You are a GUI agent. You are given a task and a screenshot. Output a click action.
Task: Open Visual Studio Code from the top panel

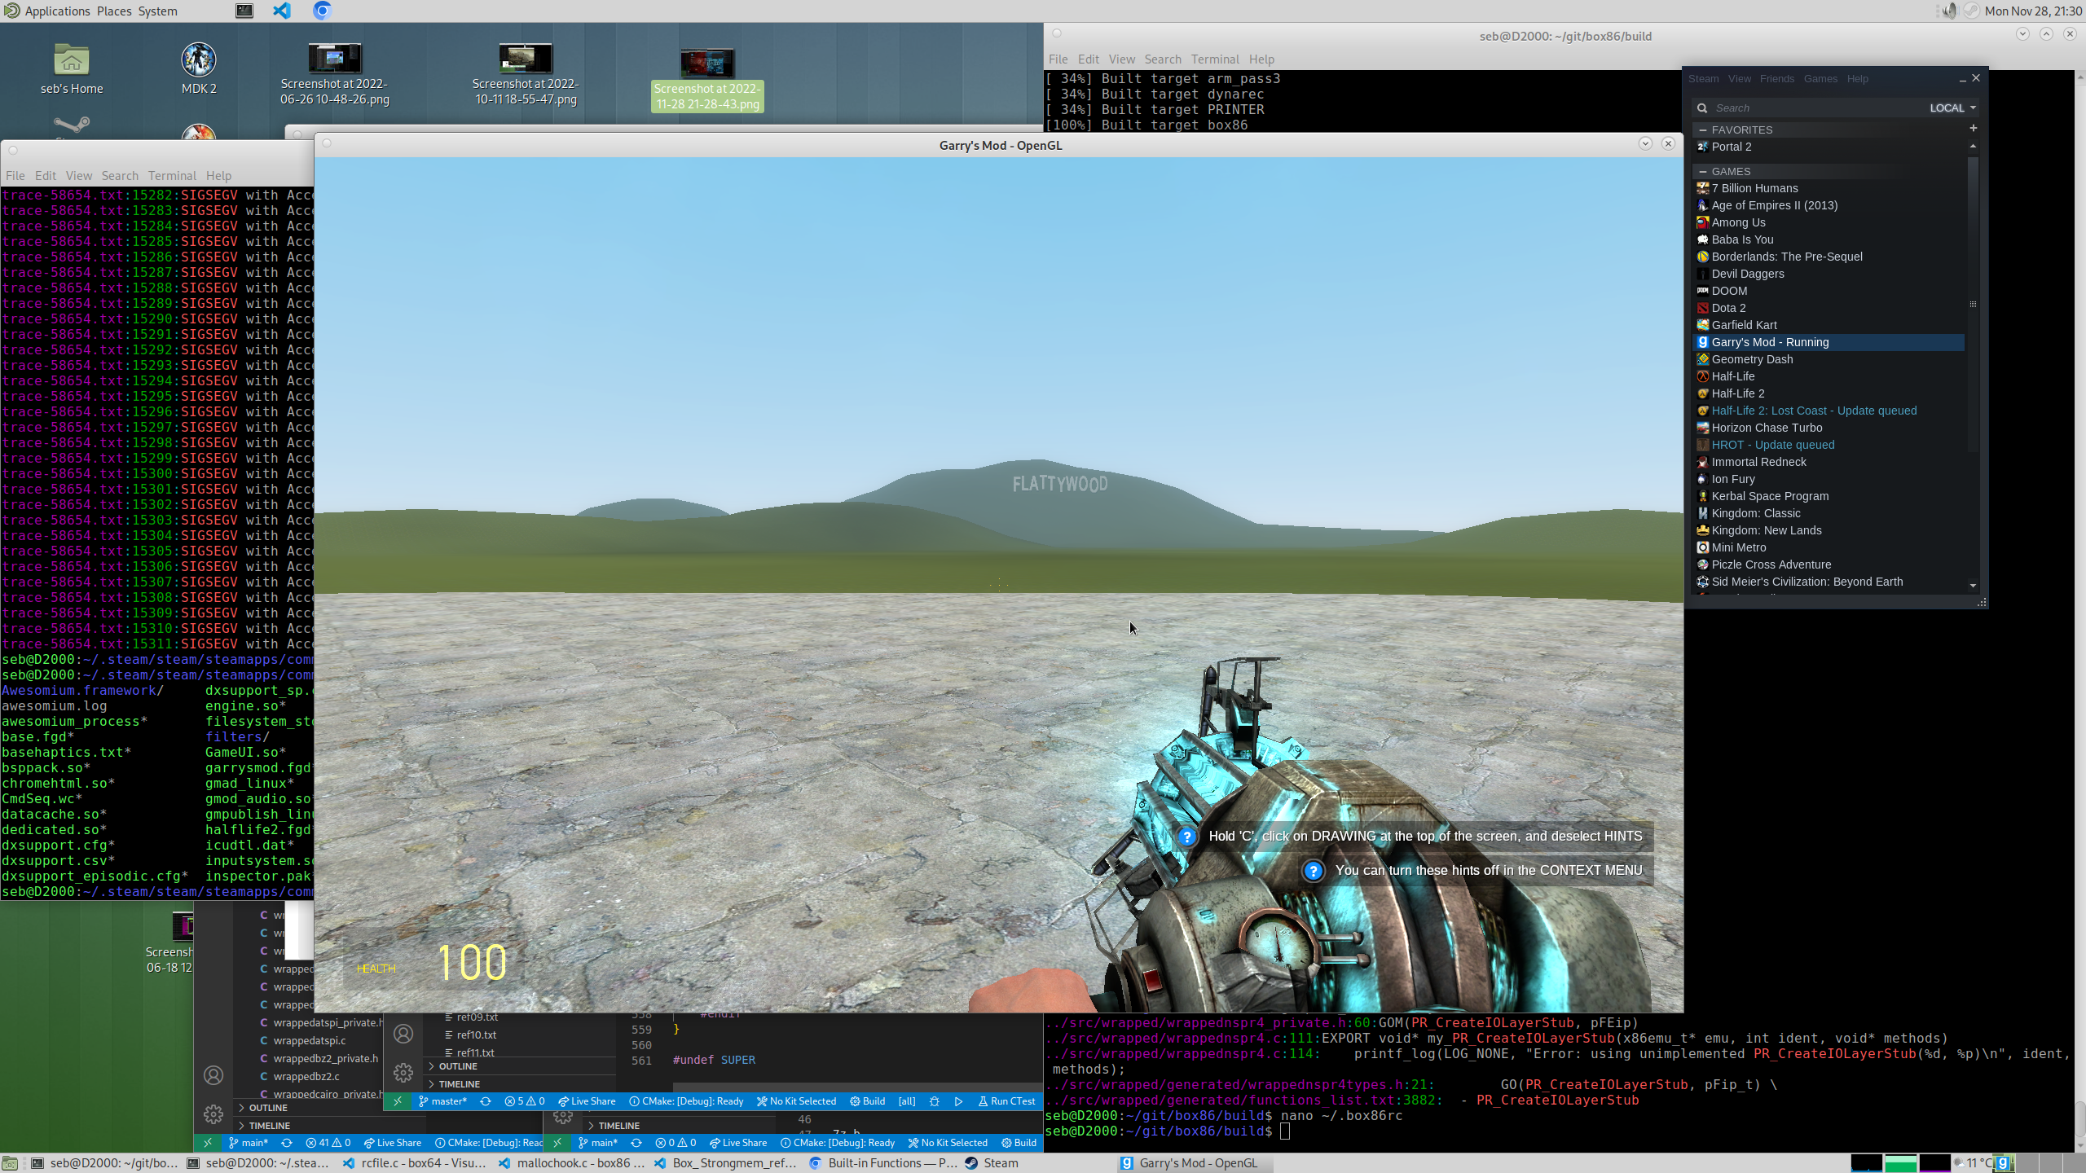click(x=281, y=11)
